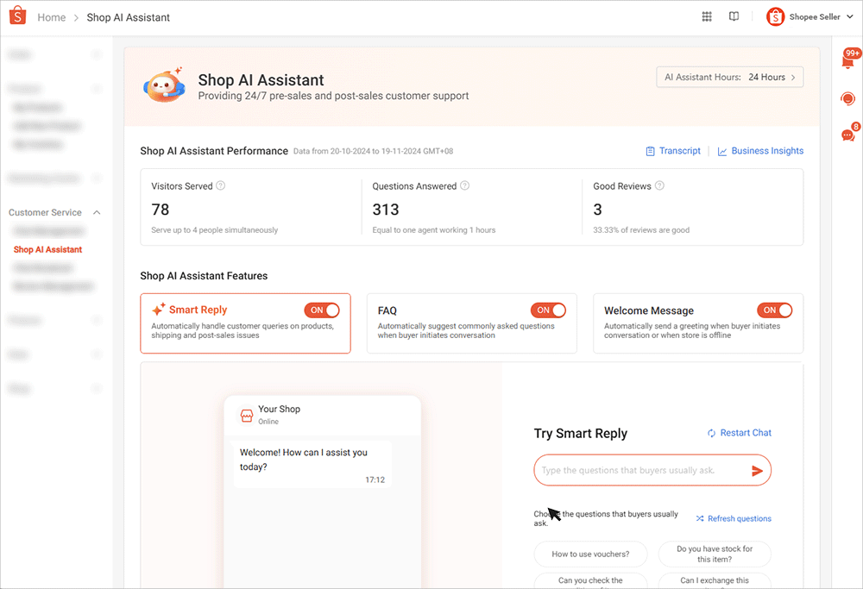Open the apps grid icon
Image resolution: width=863 pixels, height=589 pixels.
click(x=707, y=16)
